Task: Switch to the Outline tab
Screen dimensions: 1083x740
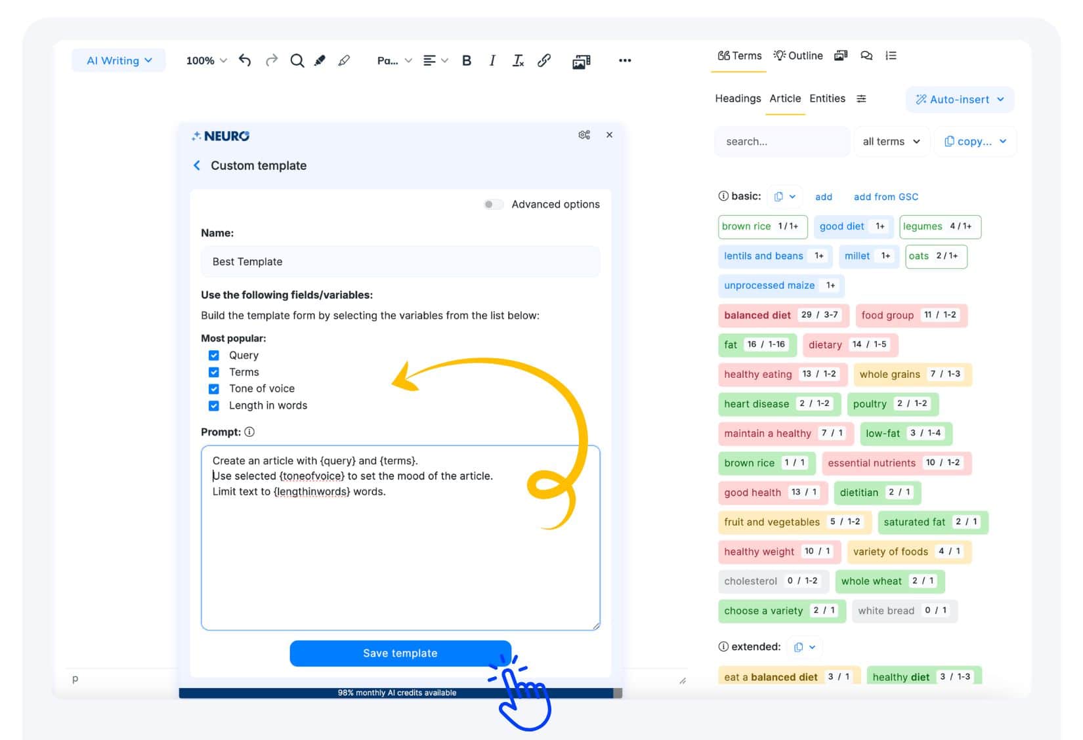Action: 797,56
